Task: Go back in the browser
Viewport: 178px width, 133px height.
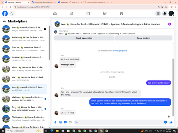Action: point(2,7)
